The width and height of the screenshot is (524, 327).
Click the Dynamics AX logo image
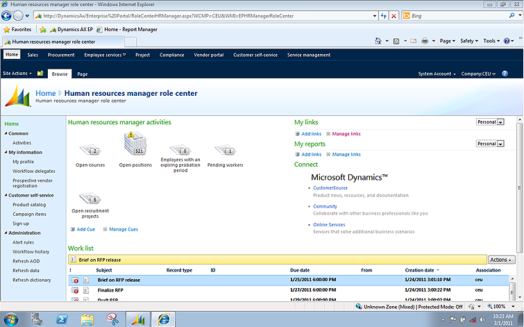click(18, 97)
